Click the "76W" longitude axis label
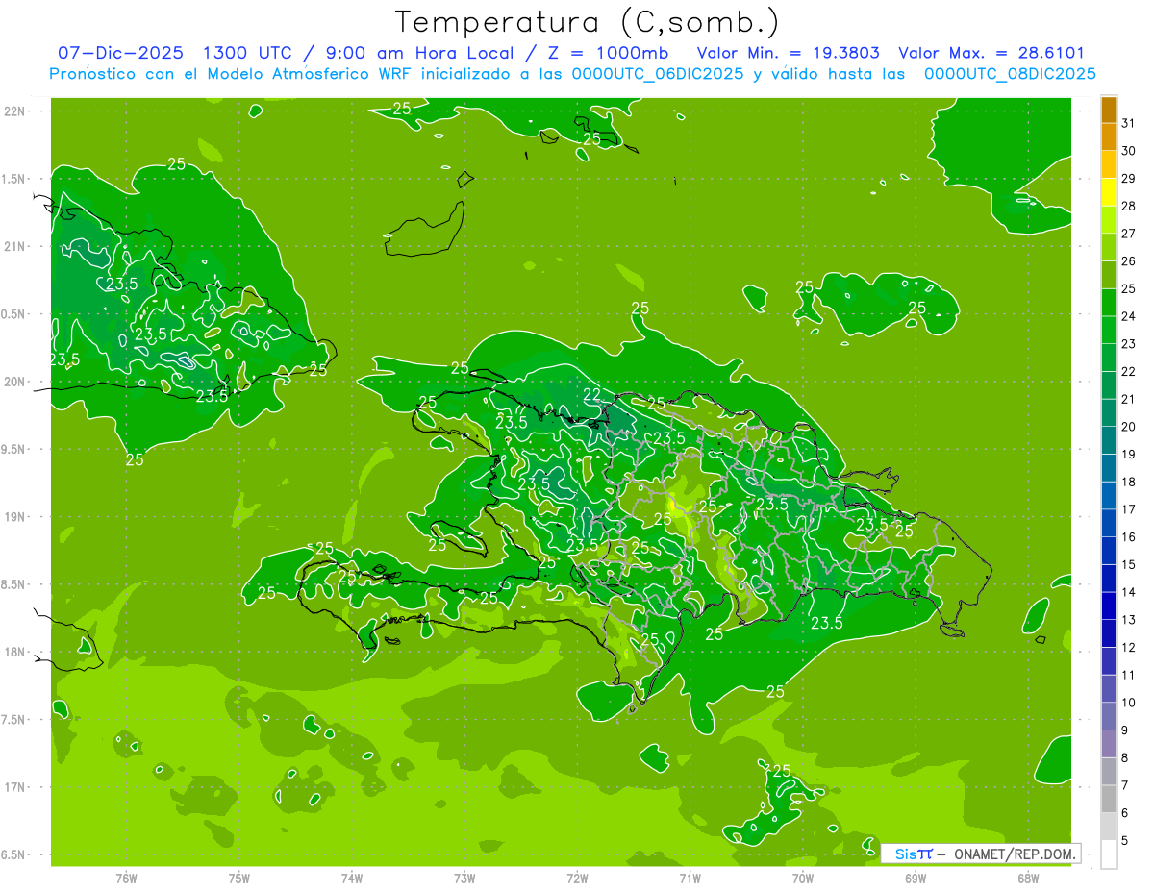 tap(126, 878)
